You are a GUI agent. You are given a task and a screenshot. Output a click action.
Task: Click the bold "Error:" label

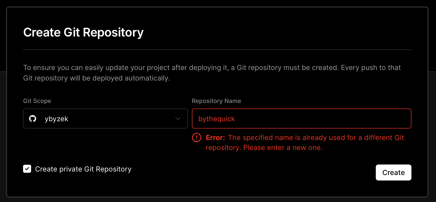click(215, 137)
